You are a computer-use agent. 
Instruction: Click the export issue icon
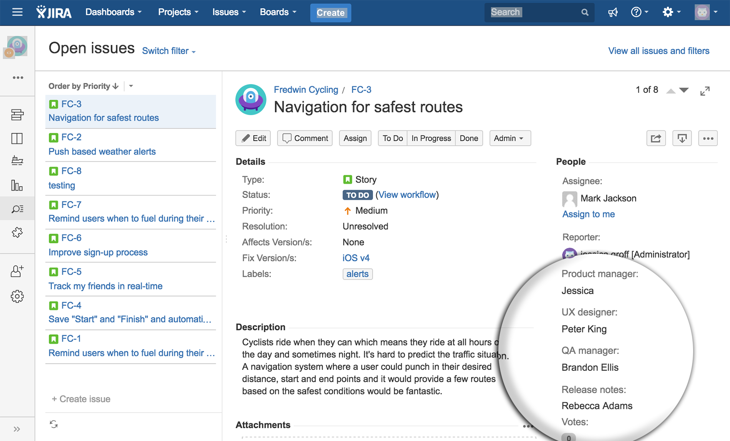pyautogui.click(x=682, y=138)
